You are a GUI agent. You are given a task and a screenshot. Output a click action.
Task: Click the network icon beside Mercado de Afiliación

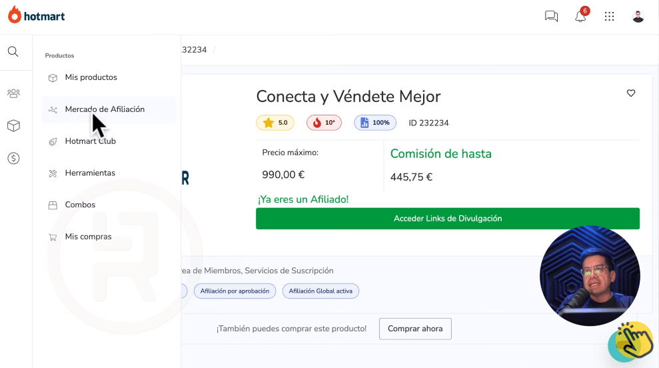53,110
